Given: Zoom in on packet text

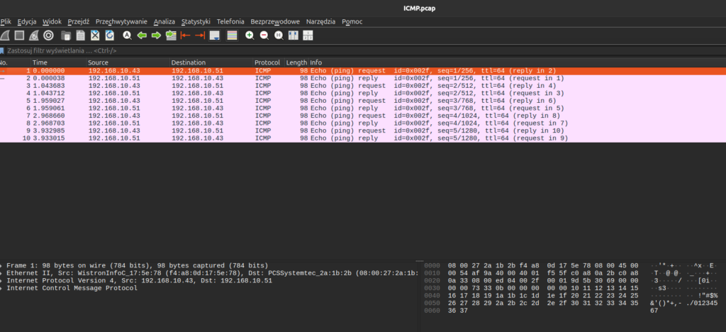Looking at the screenshot, I should pyautogui.click(x=250, y=35).
